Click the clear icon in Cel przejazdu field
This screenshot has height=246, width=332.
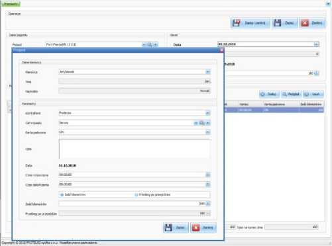(196, 123)
